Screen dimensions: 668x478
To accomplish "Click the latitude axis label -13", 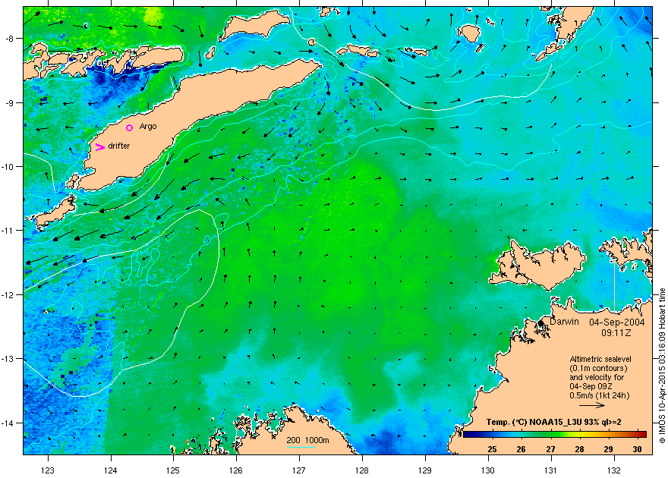I will click(x=8, y=358).
